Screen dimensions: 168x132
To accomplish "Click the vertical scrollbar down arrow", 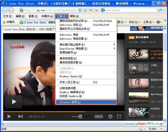I will pos(165,120).
